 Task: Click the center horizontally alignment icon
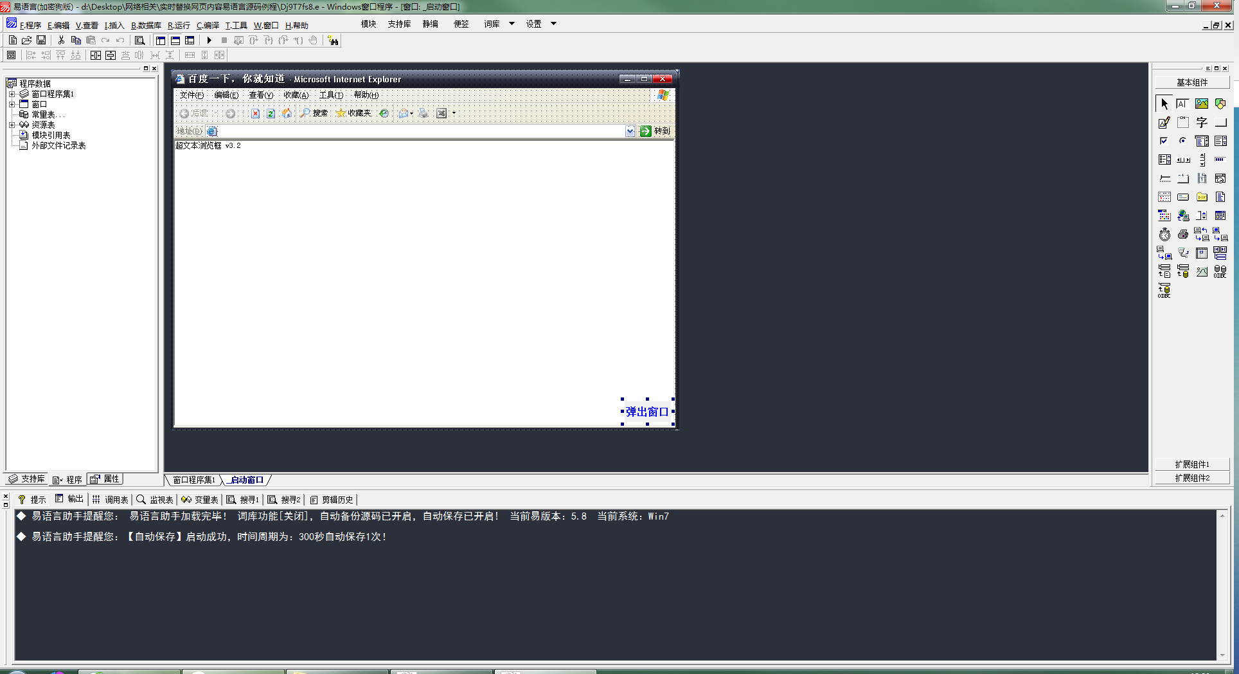tap(96, 55)
